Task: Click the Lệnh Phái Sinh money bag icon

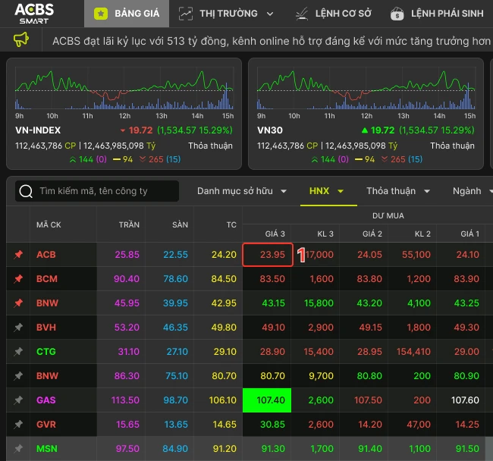Action: (397, 14)
